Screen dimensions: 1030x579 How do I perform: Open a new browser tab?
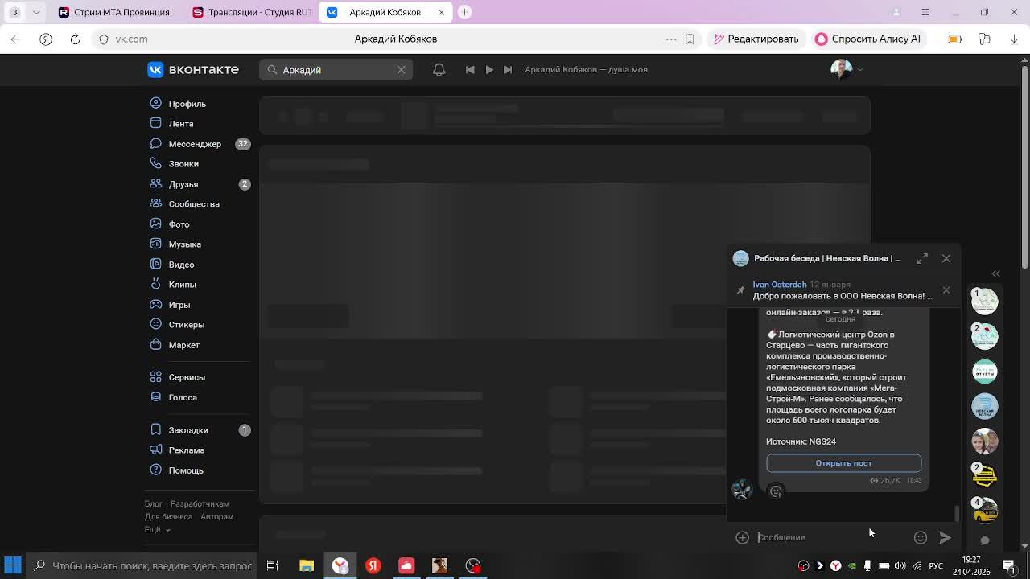tap(464, 12)
